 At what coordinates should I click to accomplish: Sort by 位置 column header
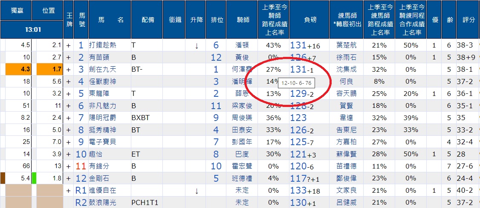point(48,10)
